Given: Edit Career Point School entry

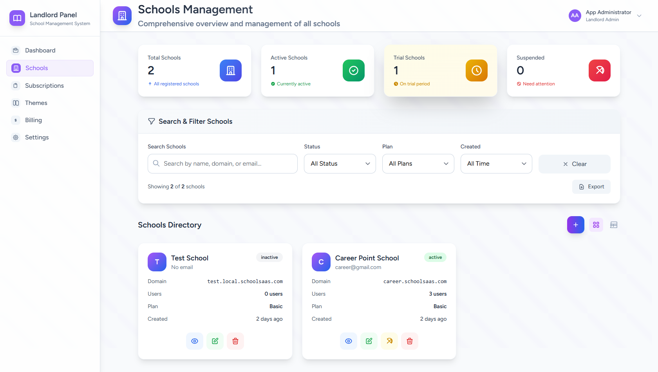Looking at the screenshot, I should pyautogui.click(x=369, y=341).
